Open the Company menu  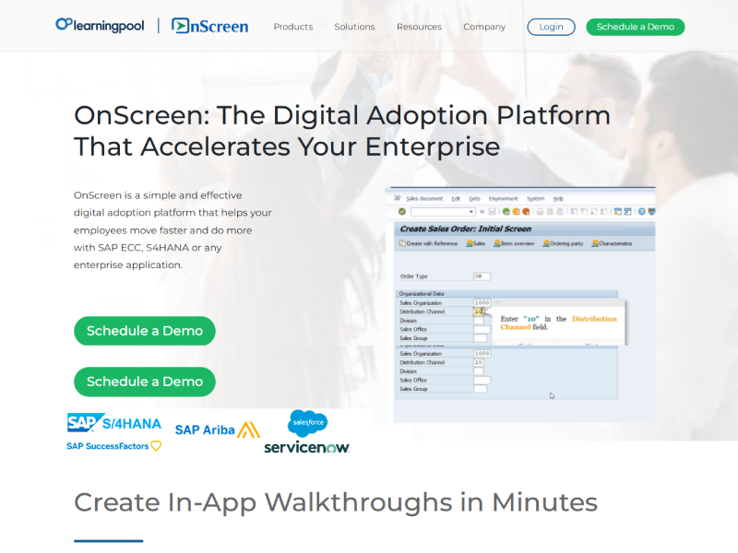click(484, 27)
